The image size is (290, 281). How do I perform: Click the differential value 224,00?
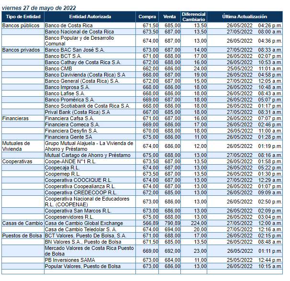199,223
